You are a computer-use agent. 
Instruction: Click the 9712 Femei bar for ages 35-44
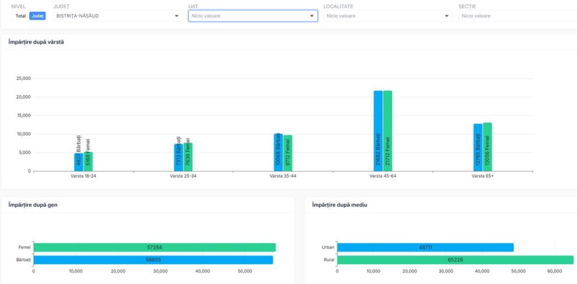point(288,153)
